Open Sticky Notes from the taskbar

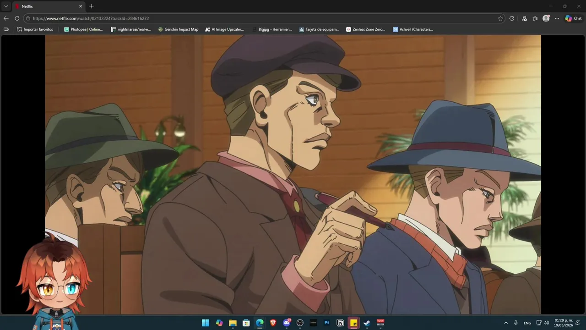pyautogui.click(x=353, y=323)
